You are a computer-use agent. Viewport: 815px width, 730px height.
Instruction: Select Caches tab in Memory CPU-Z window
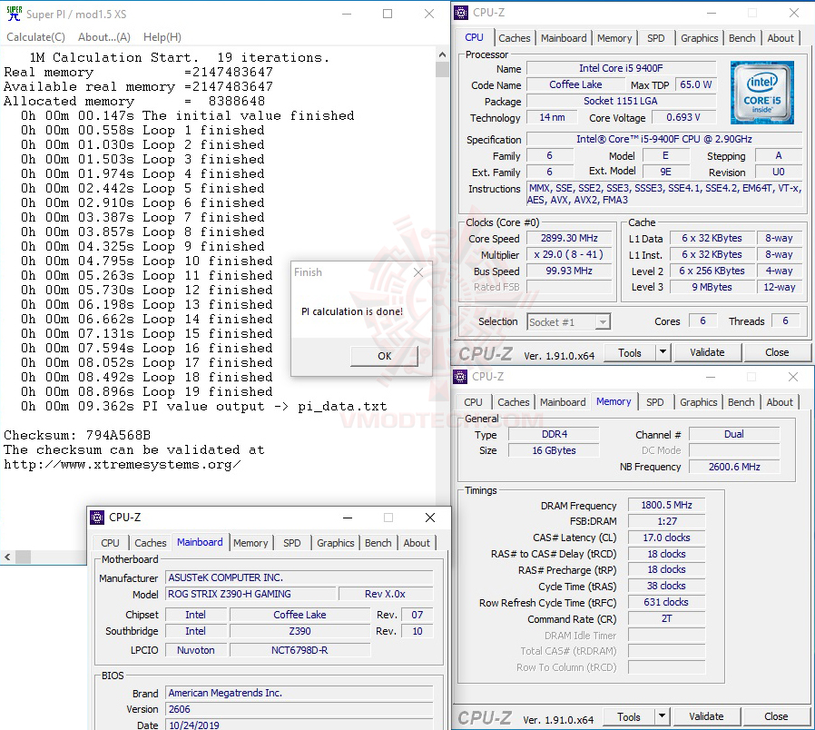(513, 402)
